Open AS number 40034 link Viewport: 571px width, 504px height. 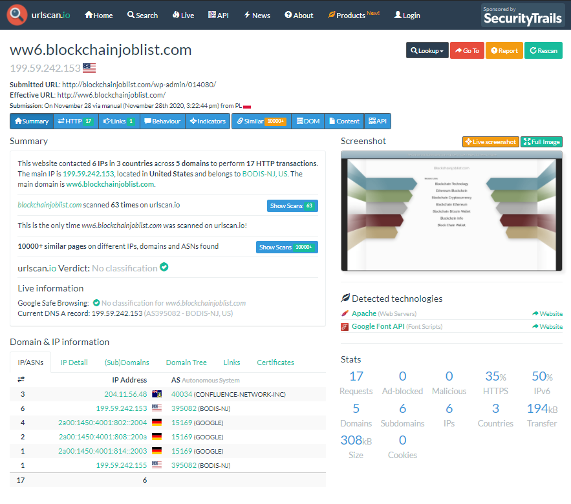tap(181, 394)
